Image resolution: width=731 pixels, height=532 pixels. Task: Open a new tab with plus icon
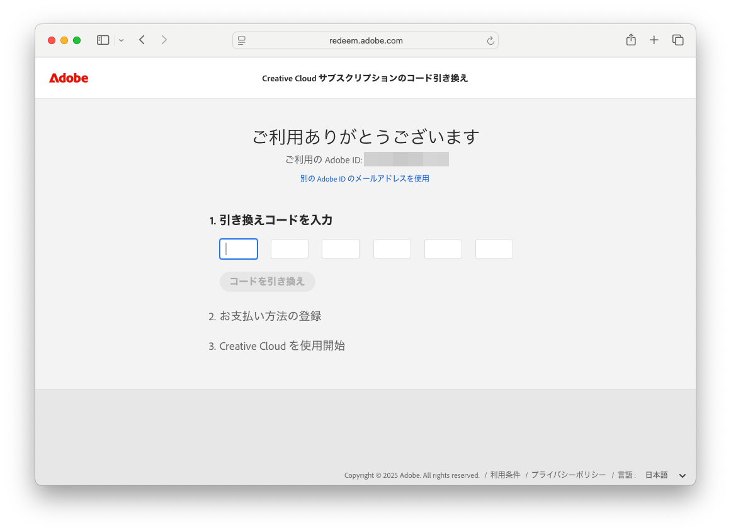point(654,40)
